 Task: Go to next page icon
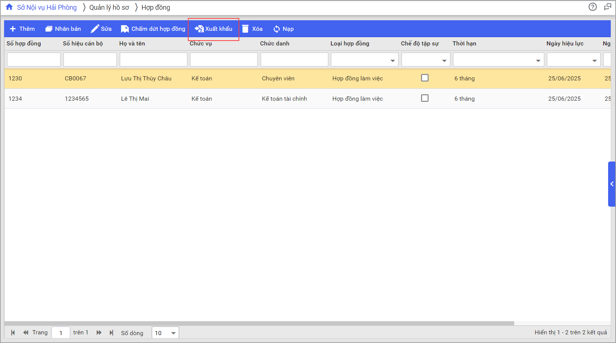pos(99,332)
